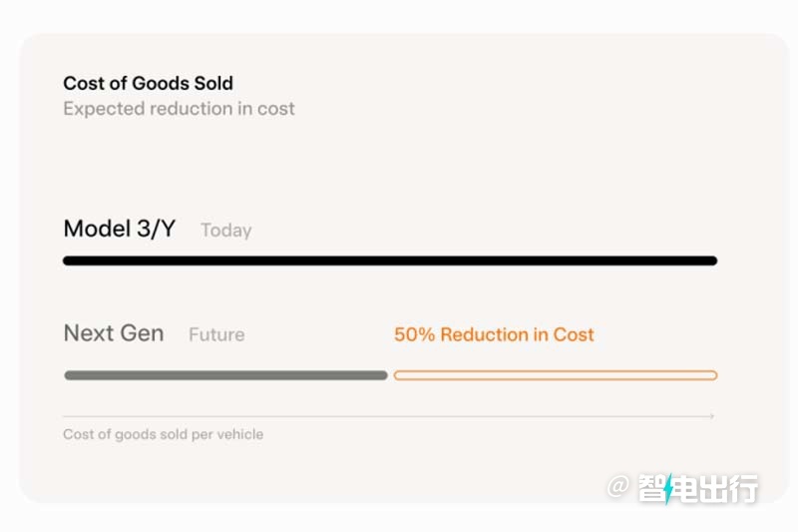Click the gray Next Gen cost bar
The image size is (798, 532).
click(x=226, y=375)
